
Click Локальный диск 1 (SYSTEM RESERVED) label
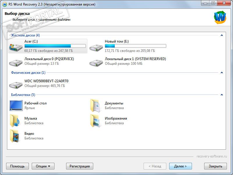pos(135,59)
